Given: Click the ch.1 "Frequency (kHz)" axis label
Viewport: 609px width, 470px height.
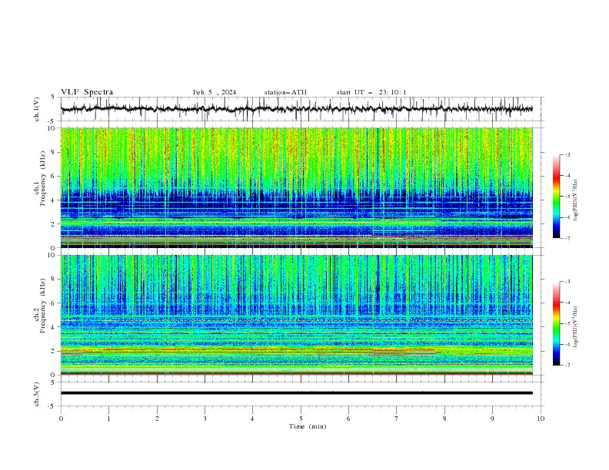Looking at the screenshot, I should pos(43,179).
